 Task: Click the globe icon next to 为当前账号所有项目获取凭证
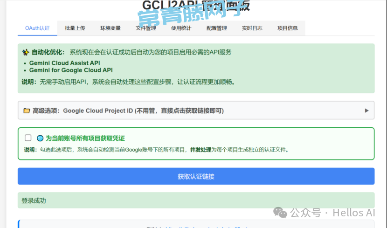click(40, 138)
